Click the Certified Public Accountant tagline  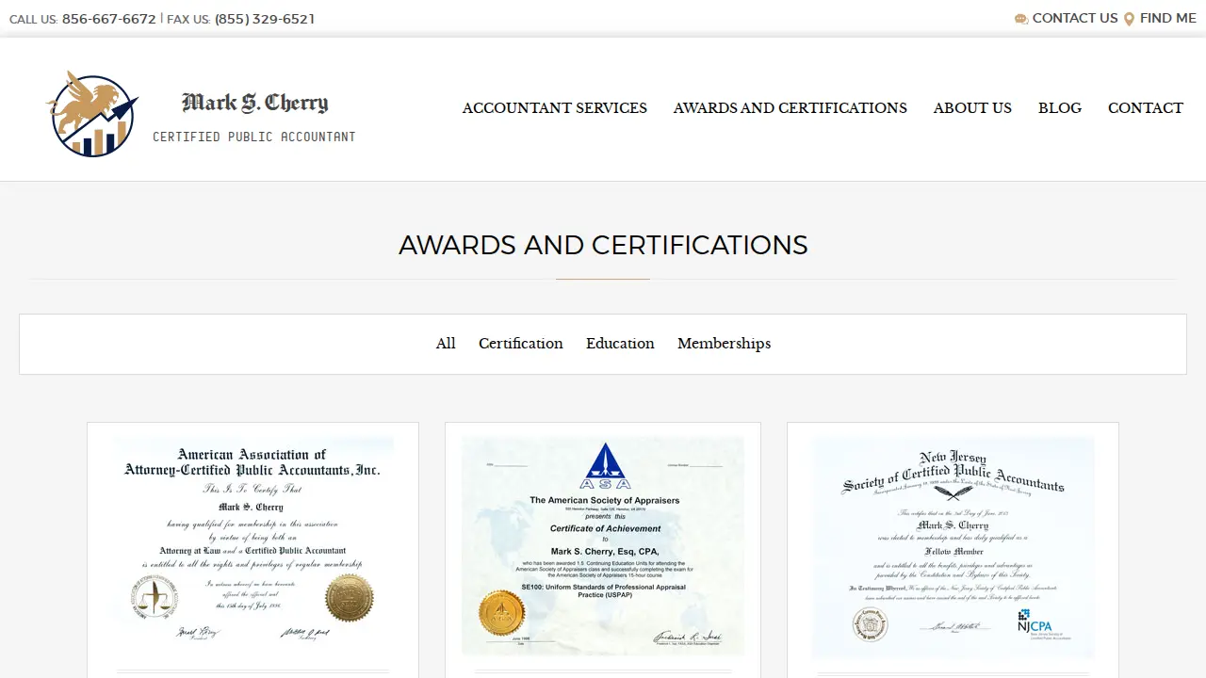coord(254,137)
